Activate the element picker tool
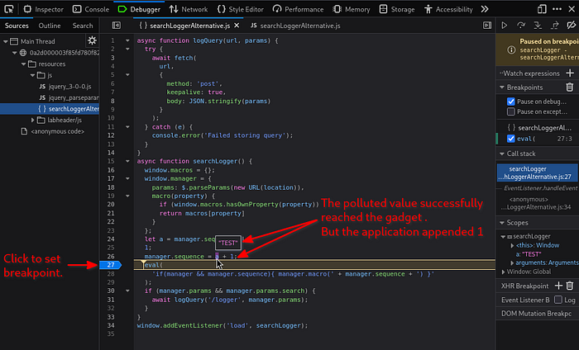The width and height of the screenshot is (579, 350). click(x=9, y=9)
